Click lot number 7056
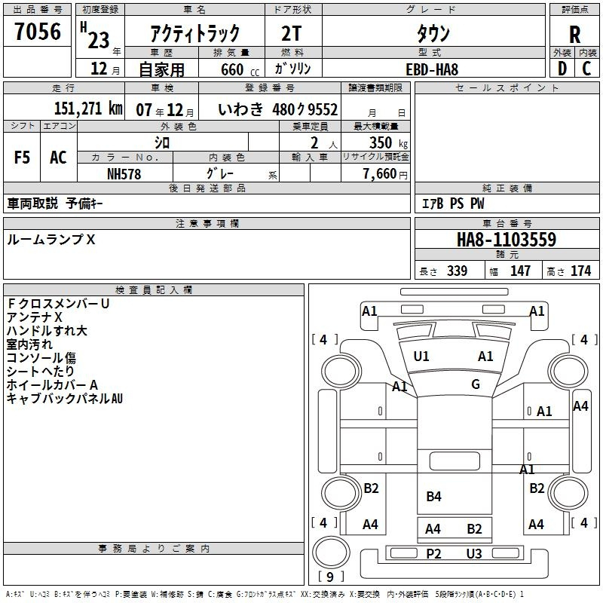 (x=38, y=32)
